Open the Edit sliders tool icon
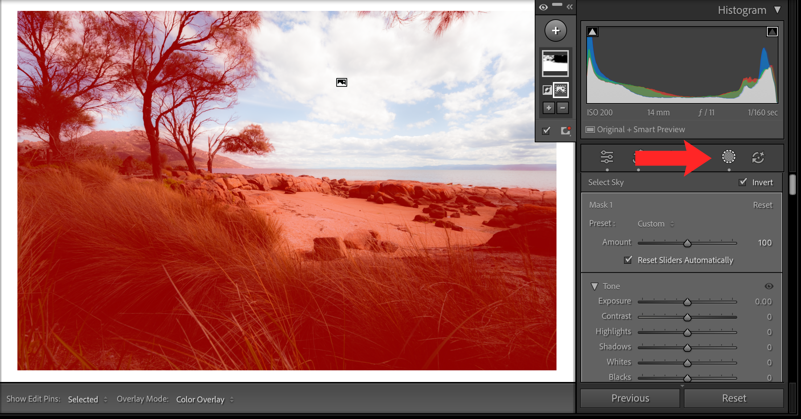The width and height of the screenshot is (801, 419). 607,157
